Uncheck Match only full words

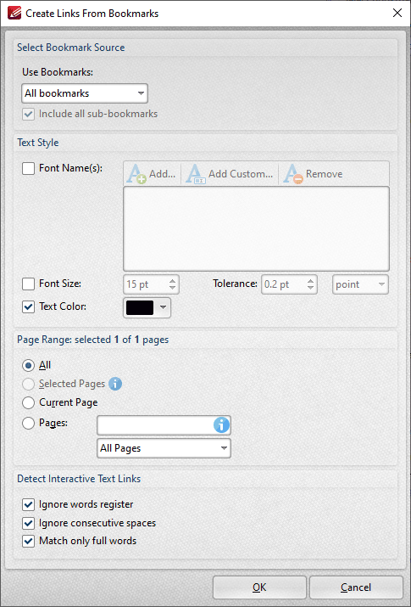tap(28, 541)
